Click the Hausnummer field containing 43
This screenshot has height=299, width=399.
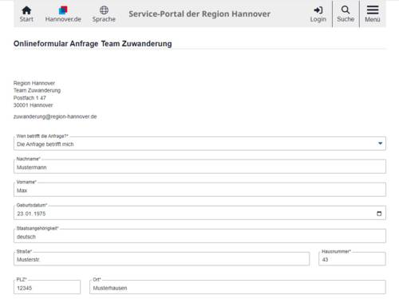tap(352, 259)
